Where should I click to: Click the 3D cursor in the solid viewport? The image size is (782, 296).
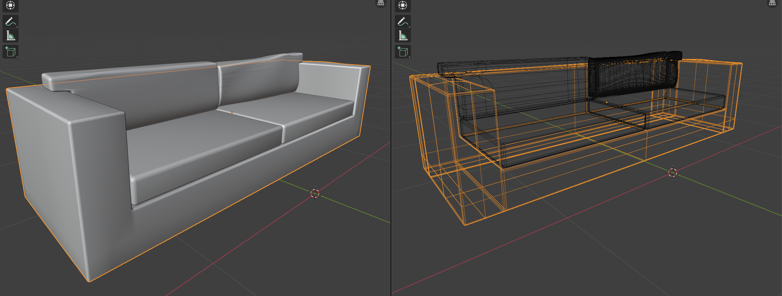(315, 193)
